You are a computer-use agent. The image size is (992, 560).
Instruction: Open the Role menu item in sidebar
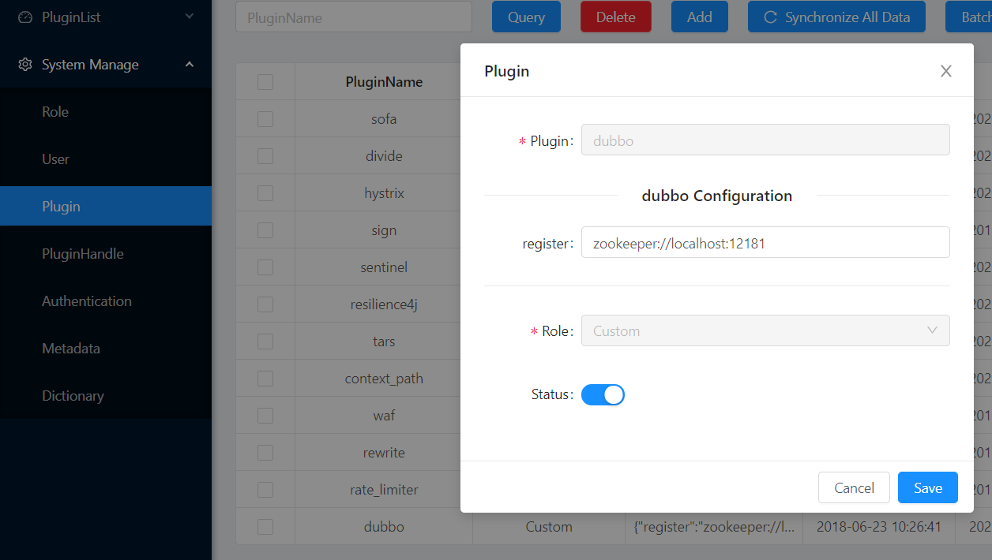106,112
